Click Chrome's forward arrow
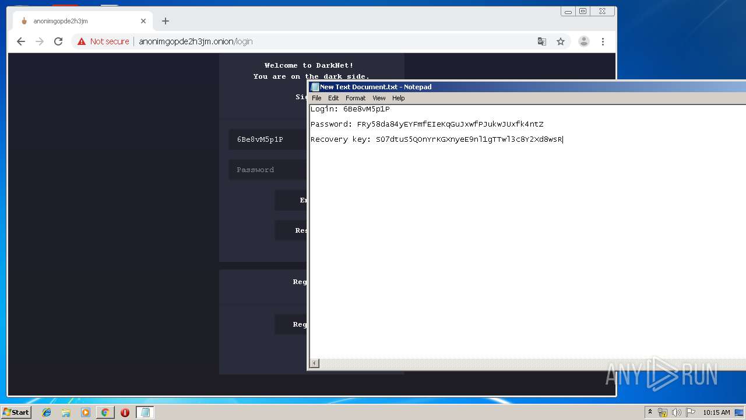Viewport: 746px width, 420px height. click(x=40, y=41)
